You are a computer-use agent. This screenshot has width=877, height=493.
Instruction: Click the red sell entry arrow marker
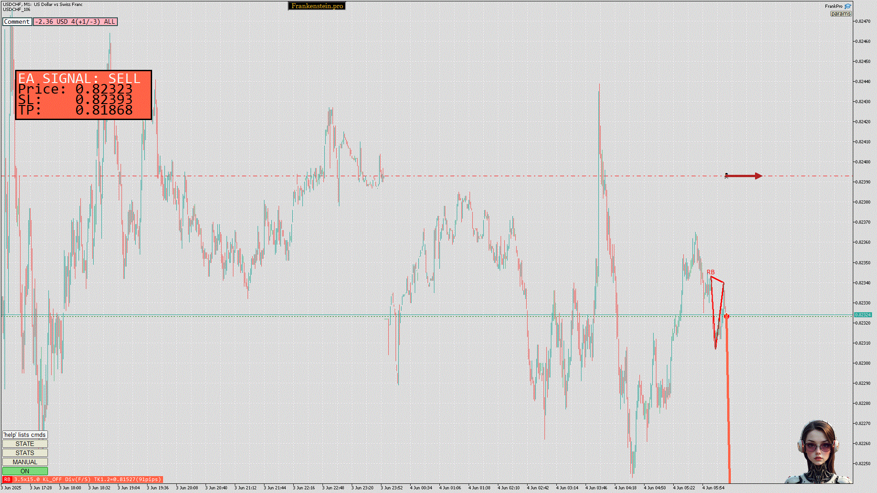point(726,316)
